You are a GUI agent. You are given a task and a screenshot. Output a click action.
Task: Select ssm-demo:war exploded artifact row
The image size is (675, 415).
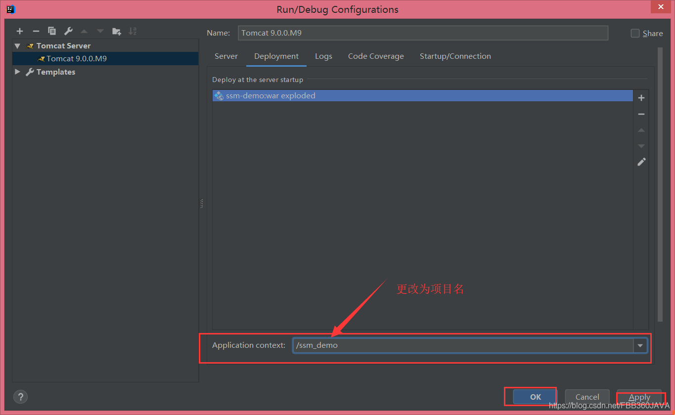coord(423,96)
